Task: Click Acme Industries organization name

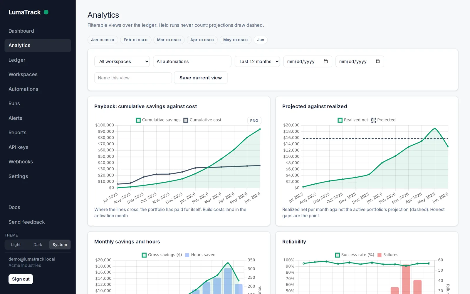Action: 25,265
